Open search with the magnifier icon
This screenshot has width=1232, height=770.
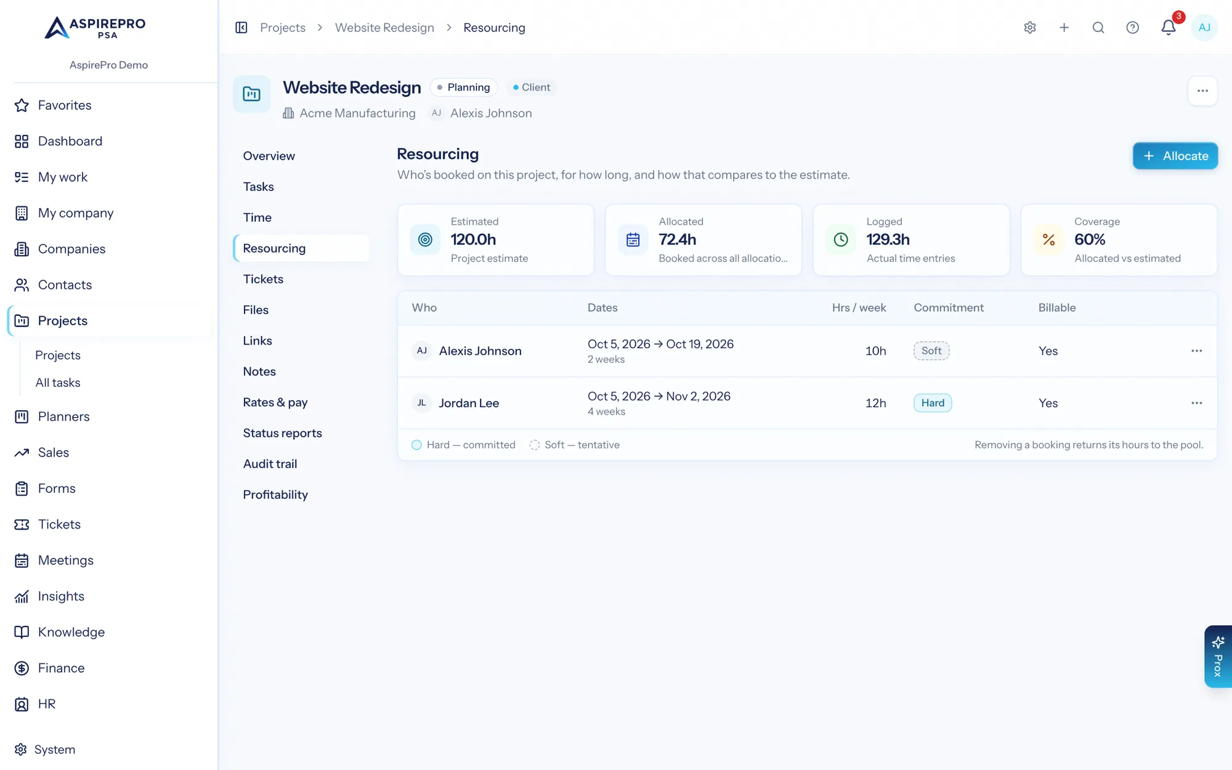1098,28
